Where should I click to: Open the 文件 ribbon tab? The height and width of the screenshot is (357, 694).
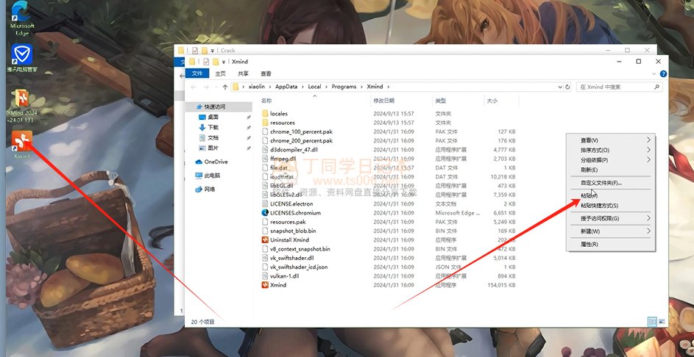coord(197,73)
